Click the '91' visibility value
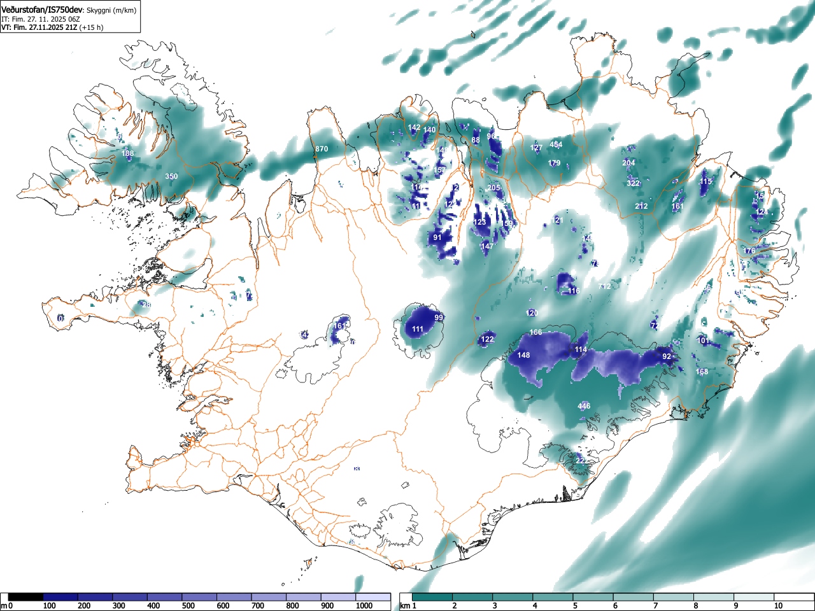The width and height of the screenshot is (815, 611). pyautogui.click(x=437, y=237)
